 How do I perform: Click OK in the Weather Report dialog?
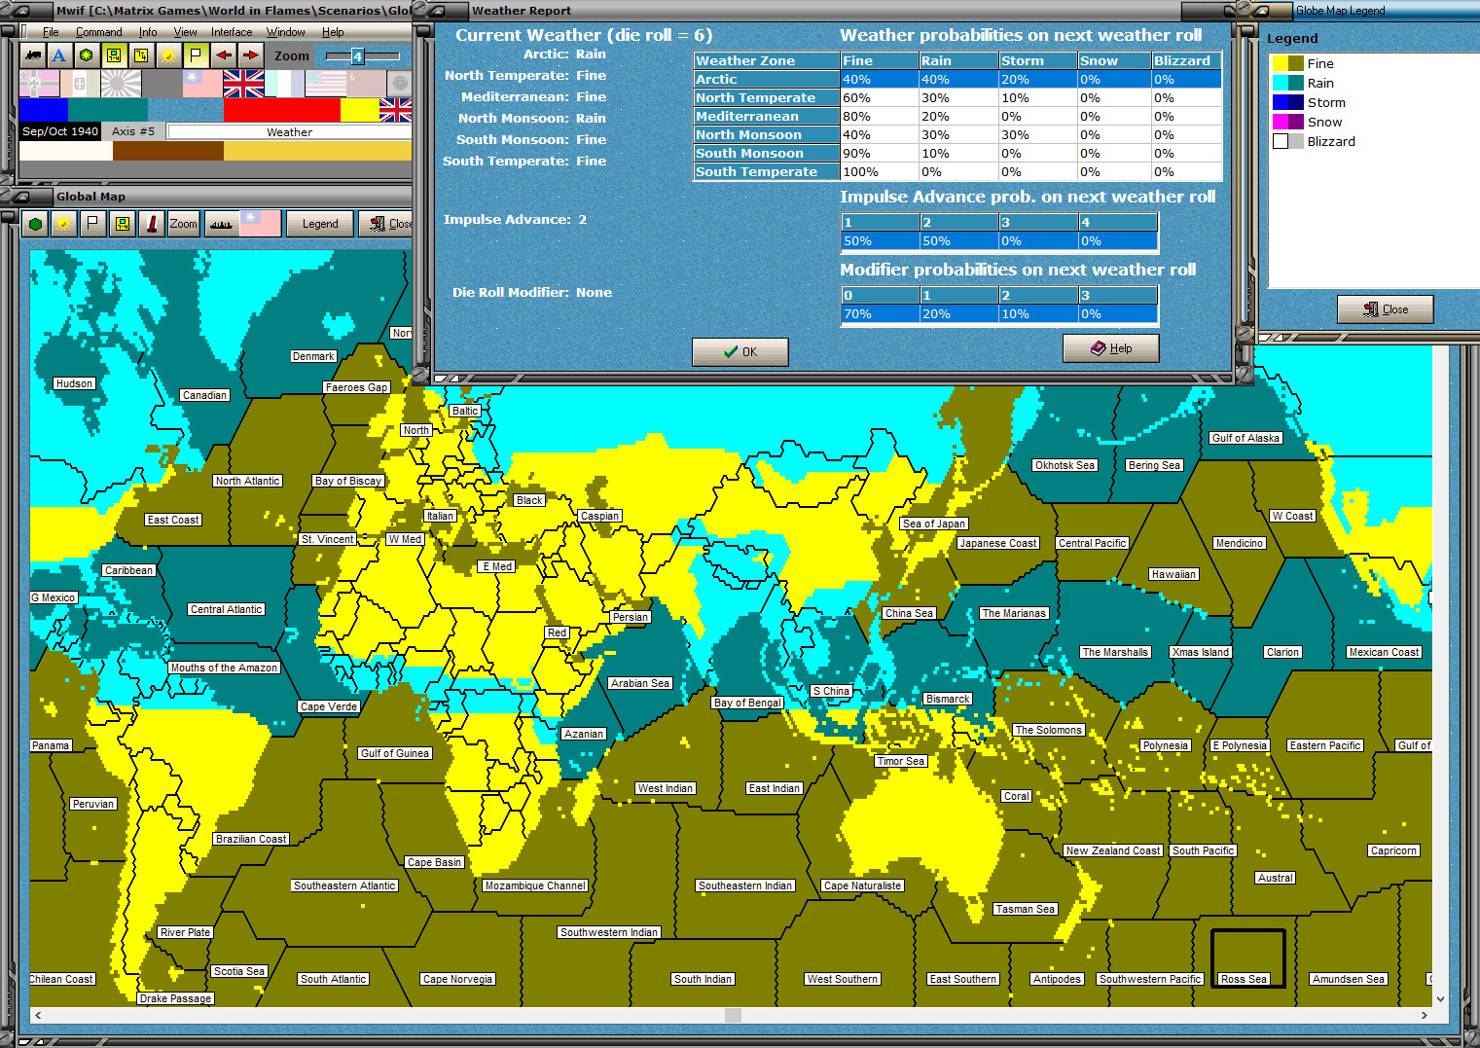[740, 351]
